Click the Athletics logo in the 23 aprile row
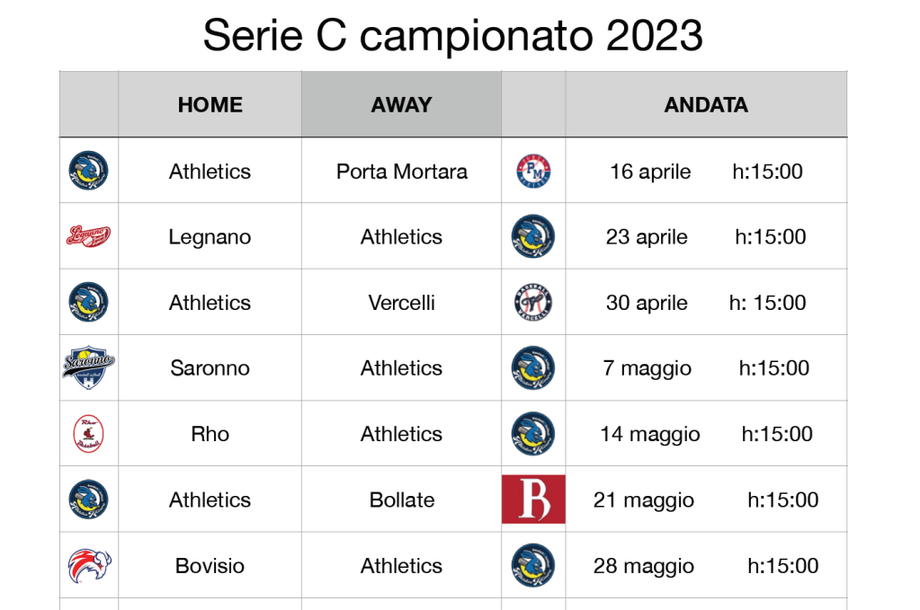The image size is (920, 610). click(533, 236)
